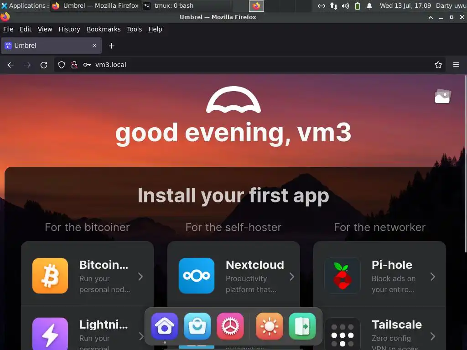Click the Tailscale dots icon
This screenshot has height=350, width=467.
click(342, 334)
